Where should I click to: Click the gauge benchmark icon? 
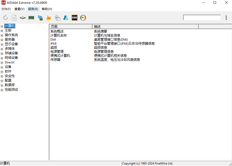[83, 18]
